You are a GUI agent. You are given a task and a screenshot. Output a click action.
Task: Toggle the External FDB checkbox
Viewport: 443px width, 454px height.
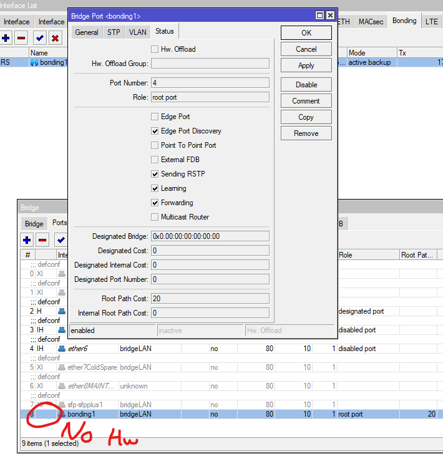(x=155, y=160)
